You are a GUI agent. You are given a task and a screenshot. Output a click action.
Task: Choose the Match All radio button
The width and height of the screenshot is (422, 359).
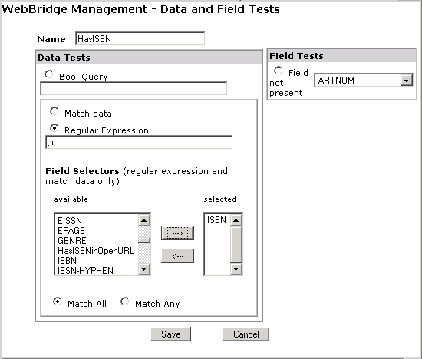(x=57, y=301)
